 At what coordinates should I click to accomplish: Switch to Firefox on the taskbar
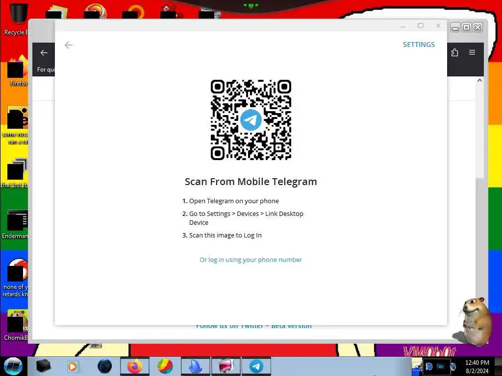(x=135, y=366)
